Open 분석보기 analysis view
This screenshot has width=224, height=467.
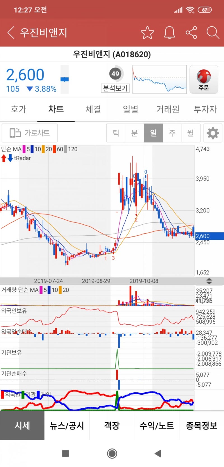tap(115, 88)
